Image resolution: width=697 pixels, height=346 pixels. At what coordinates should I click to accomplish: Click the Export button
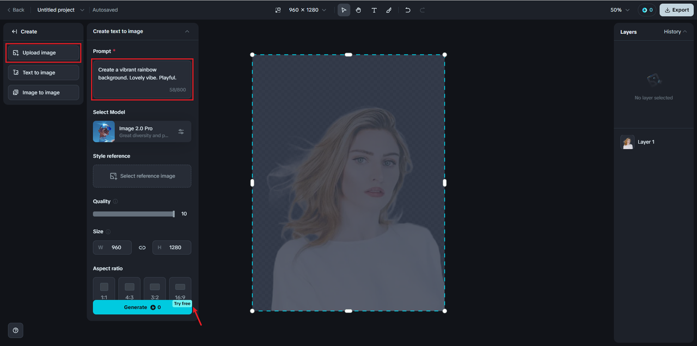click(676, 10)
